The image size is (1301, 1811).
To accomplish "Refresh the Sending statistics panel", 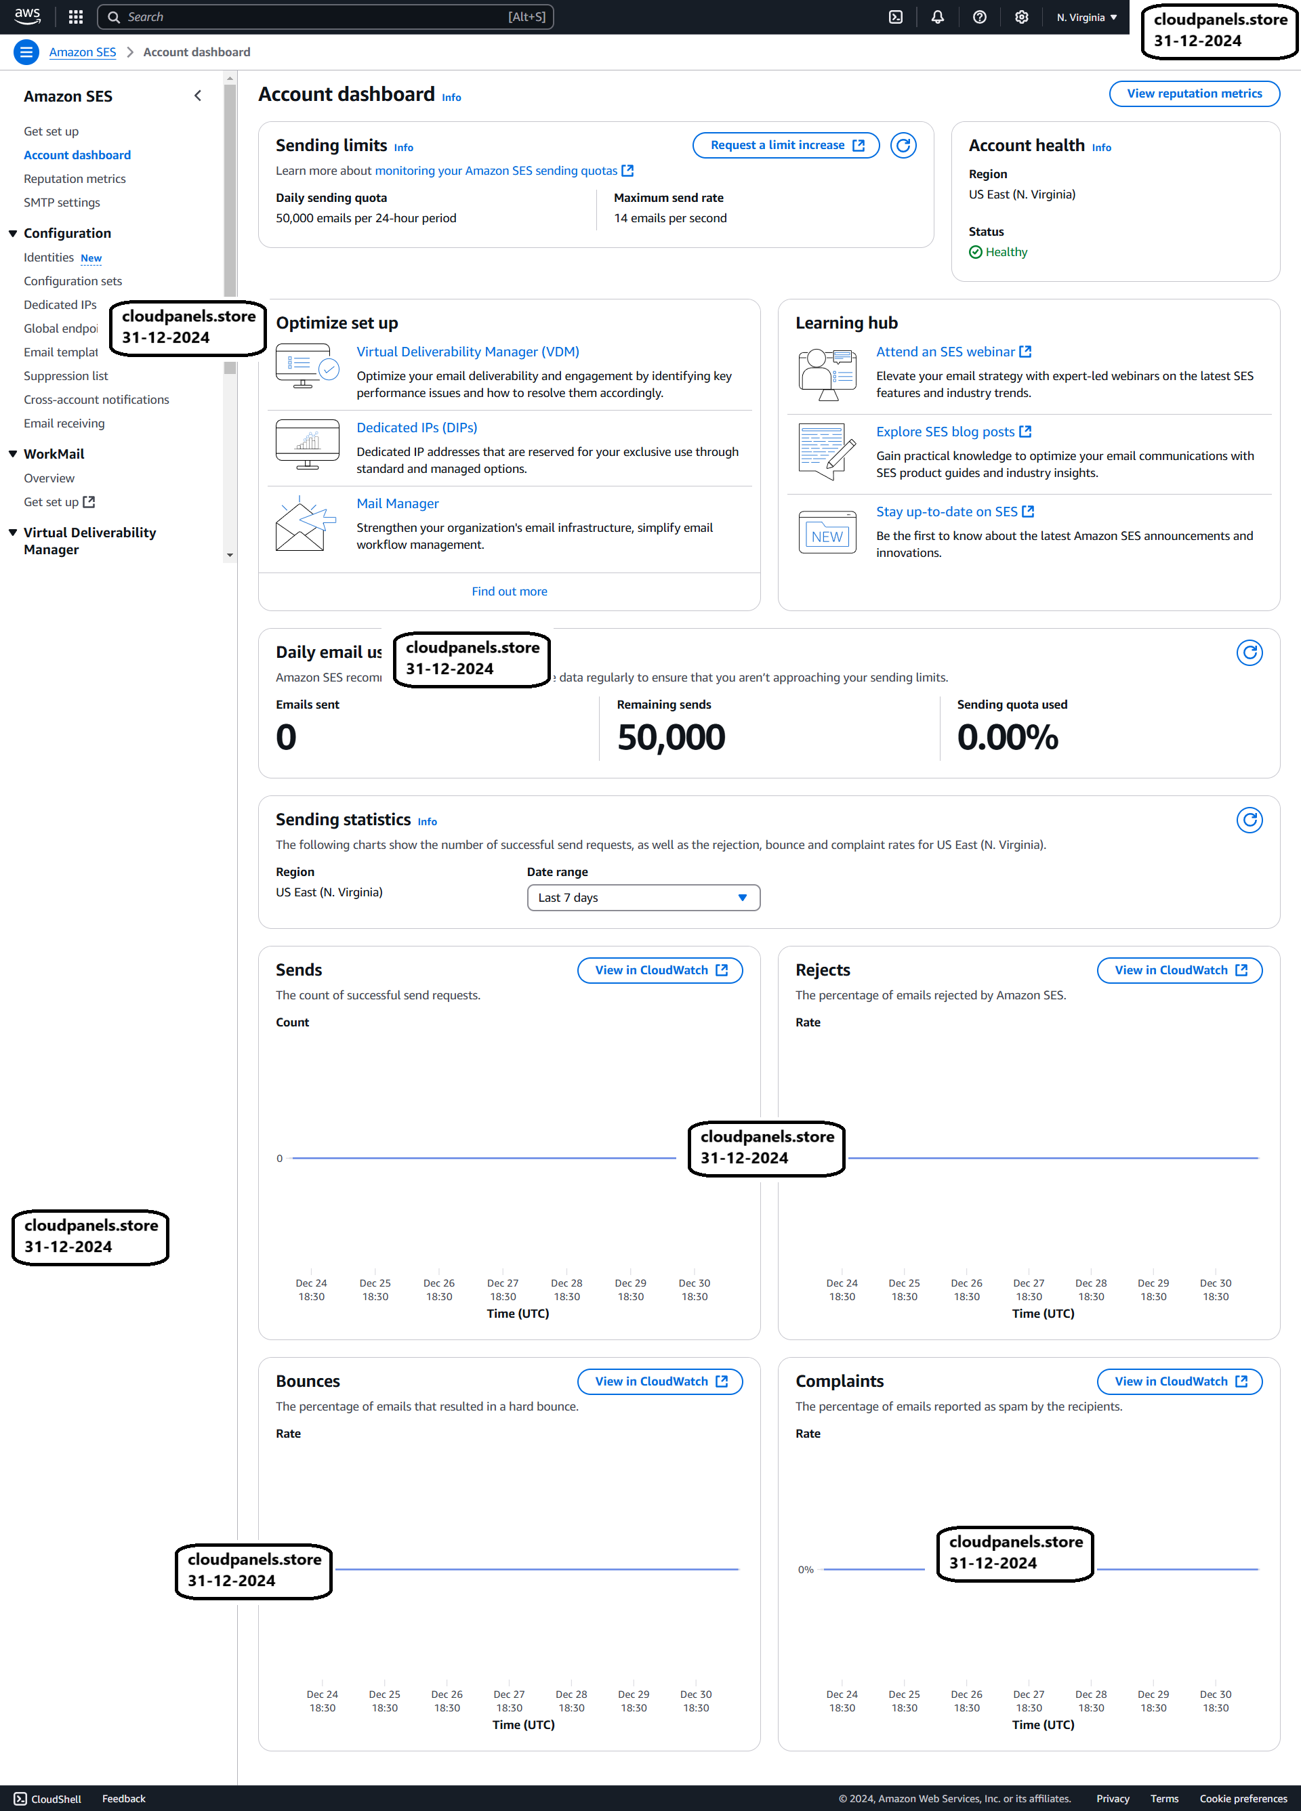I will click(x=1249, y=820).
